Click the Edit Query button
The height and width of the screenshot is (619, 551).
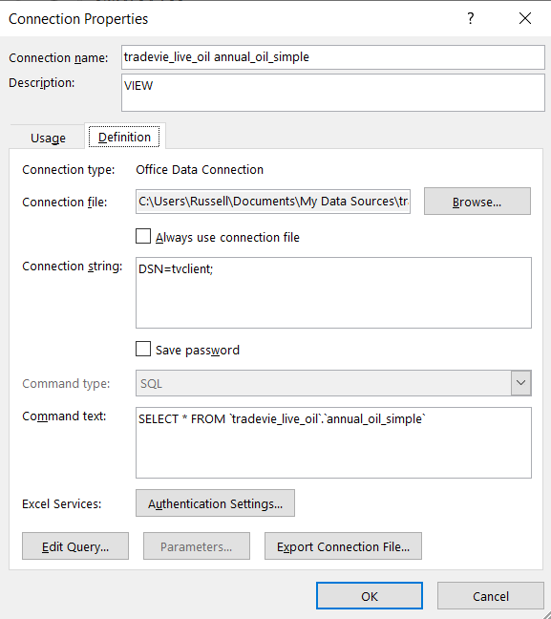click(75, 546)
